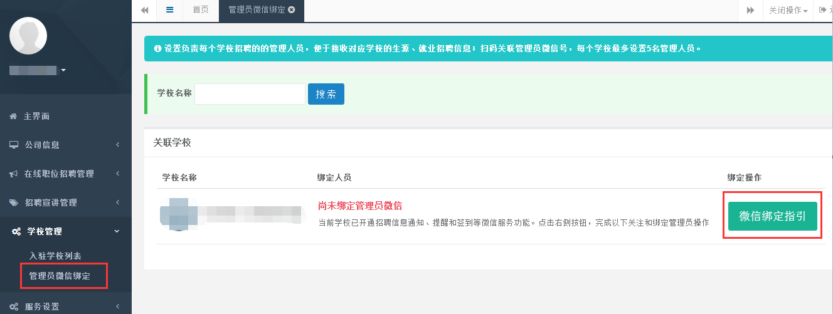The width and height of the screenshot is (833, 314).
Task: Click the tag icon beside 招聘宣讲管理
Action: coord(14,202)
